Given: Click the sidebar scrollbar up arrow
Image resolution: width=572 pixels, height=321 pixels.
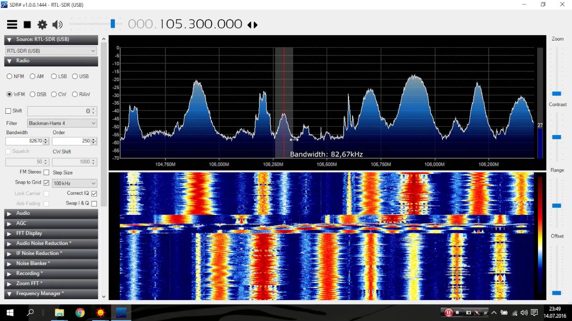Looking at the screenshot, I should [x=104, y=39].
